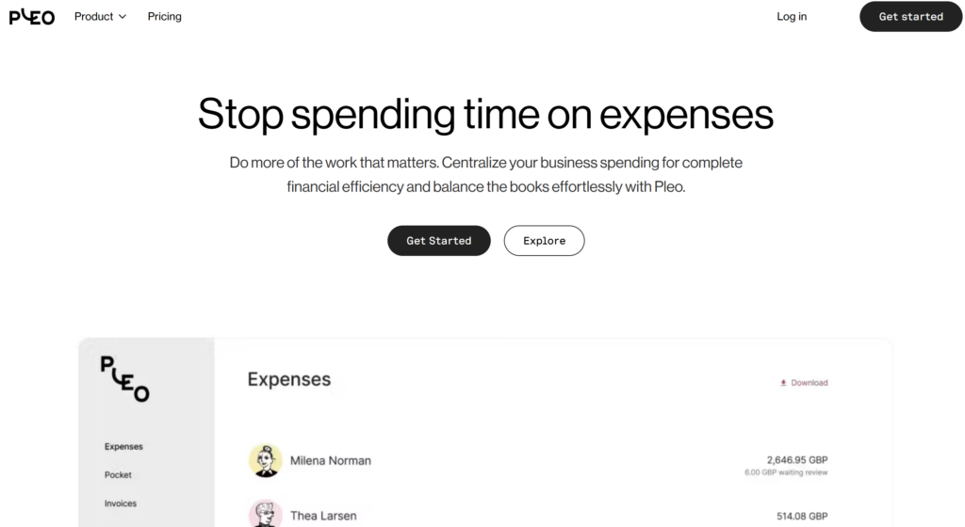Open Pocket in the sidebar

pos(118,475)
